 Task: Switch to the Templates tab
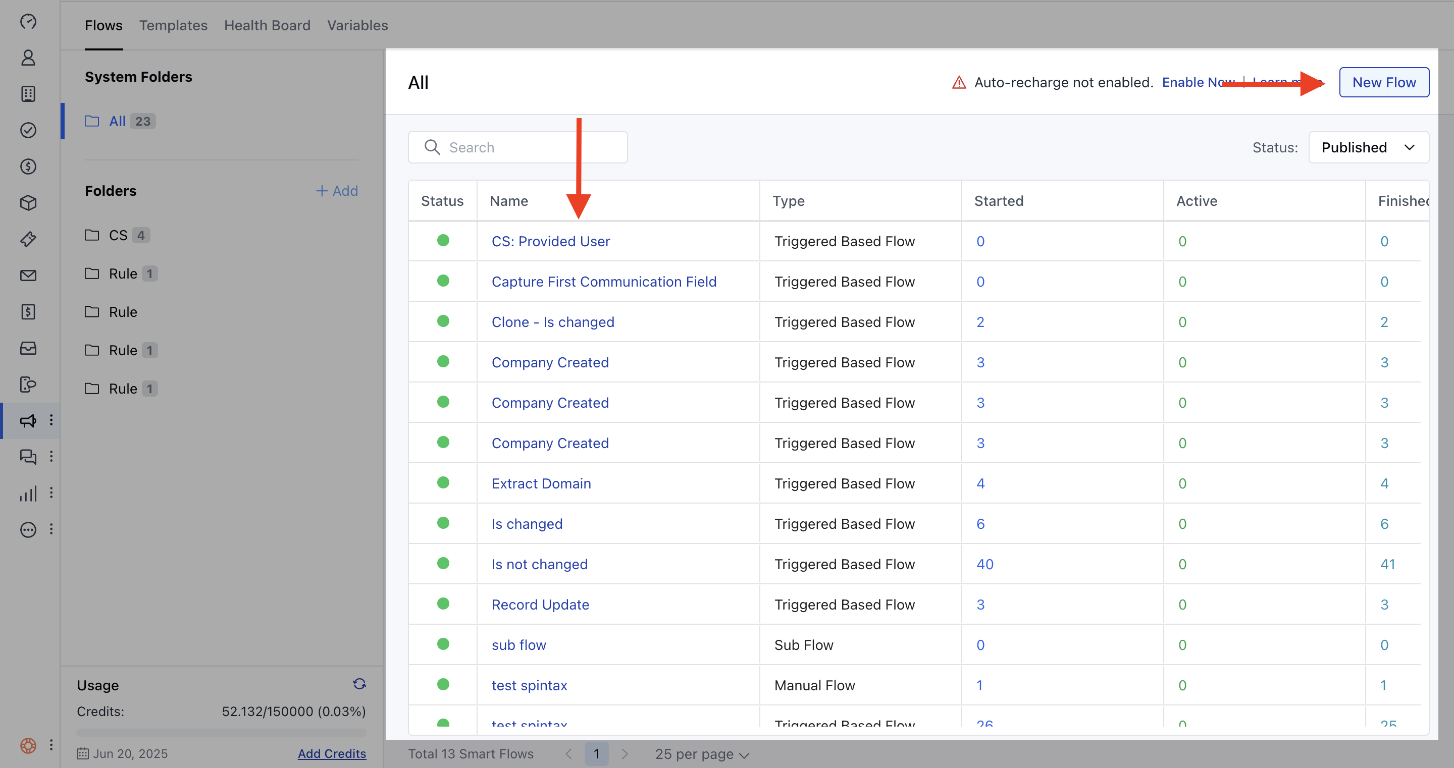pyautogui.click(x=173, y=25)
